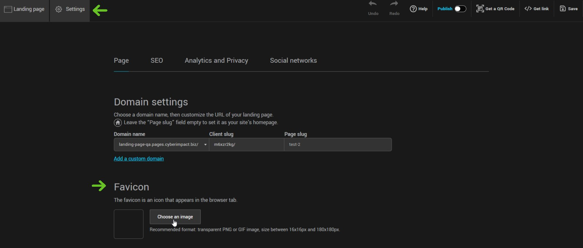
Task: Open Help via question mark icon
Action: click(413, 9)
